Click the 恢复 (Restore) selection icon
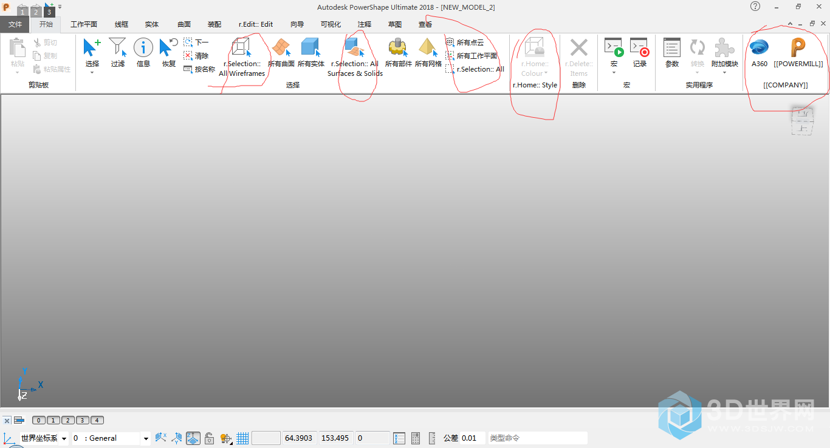The width and height of the screenshot is (830, 448). point(169,47)
